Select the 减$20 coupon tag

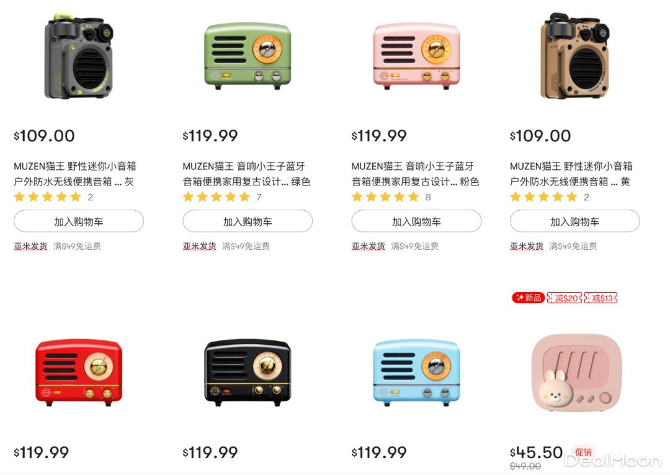(x=565, y=298)
